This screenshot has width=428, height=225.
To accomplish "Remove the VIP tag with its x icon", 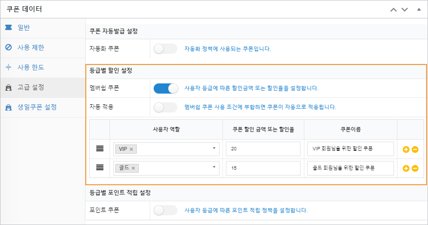I will click(x=131, y=149).
